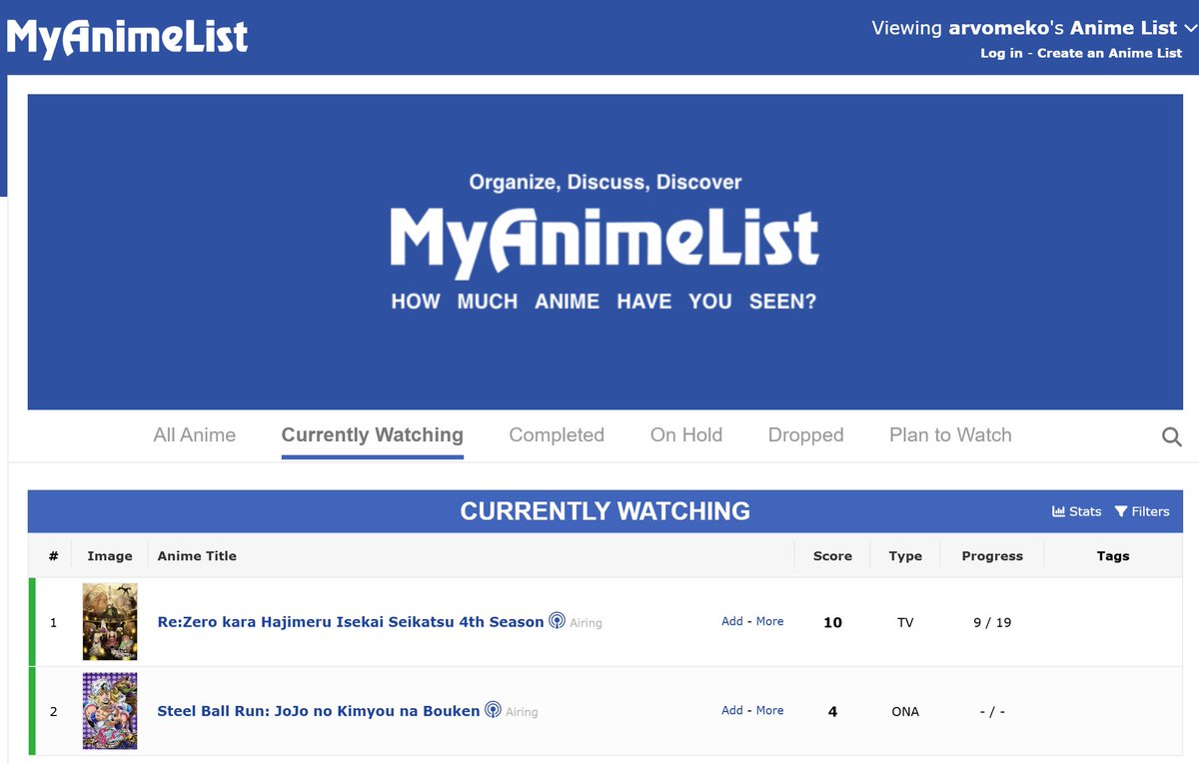This screenshot has width=1199, height=764.
Task: Go to the Plan to Watch tab
Action: click(950, 435)
